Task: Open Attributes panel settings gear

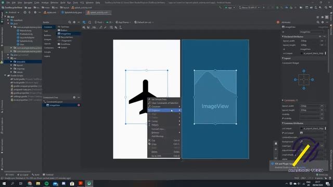Action: 323,22
